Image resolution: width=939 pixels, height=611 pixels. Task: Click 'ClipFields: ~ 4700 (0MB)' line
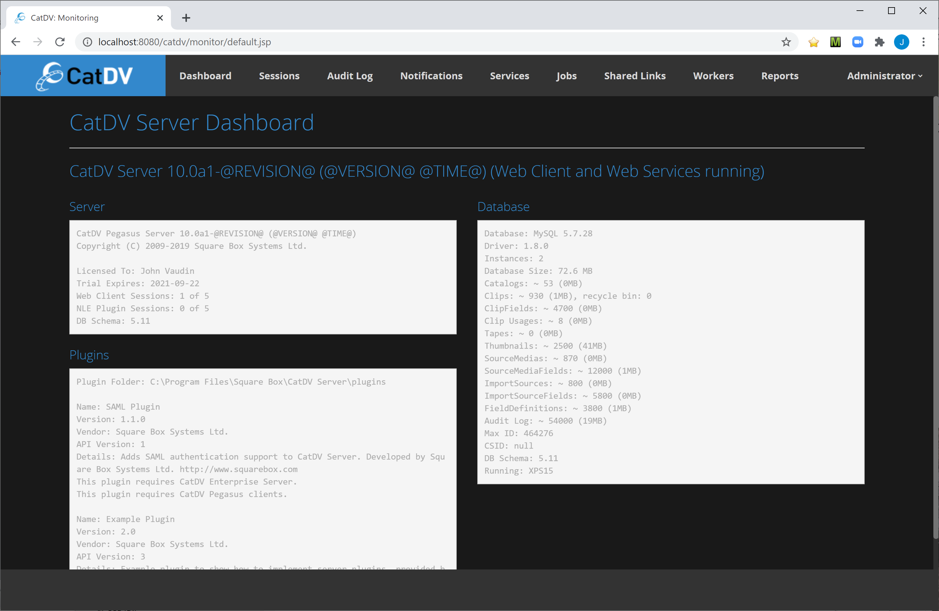click(543, 308)
